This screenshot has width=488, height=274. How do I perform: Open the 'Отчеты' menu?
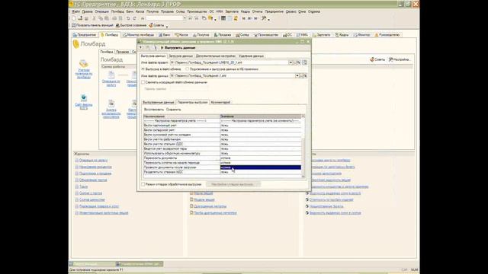(257, 11)
